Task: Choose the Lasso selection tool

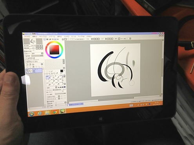Action: 50,72
